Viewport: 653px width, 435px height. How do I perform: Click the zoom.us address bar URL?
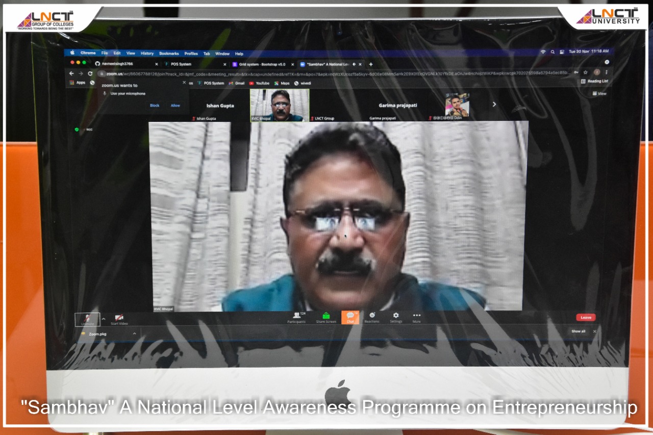click(x=337, y=73)
